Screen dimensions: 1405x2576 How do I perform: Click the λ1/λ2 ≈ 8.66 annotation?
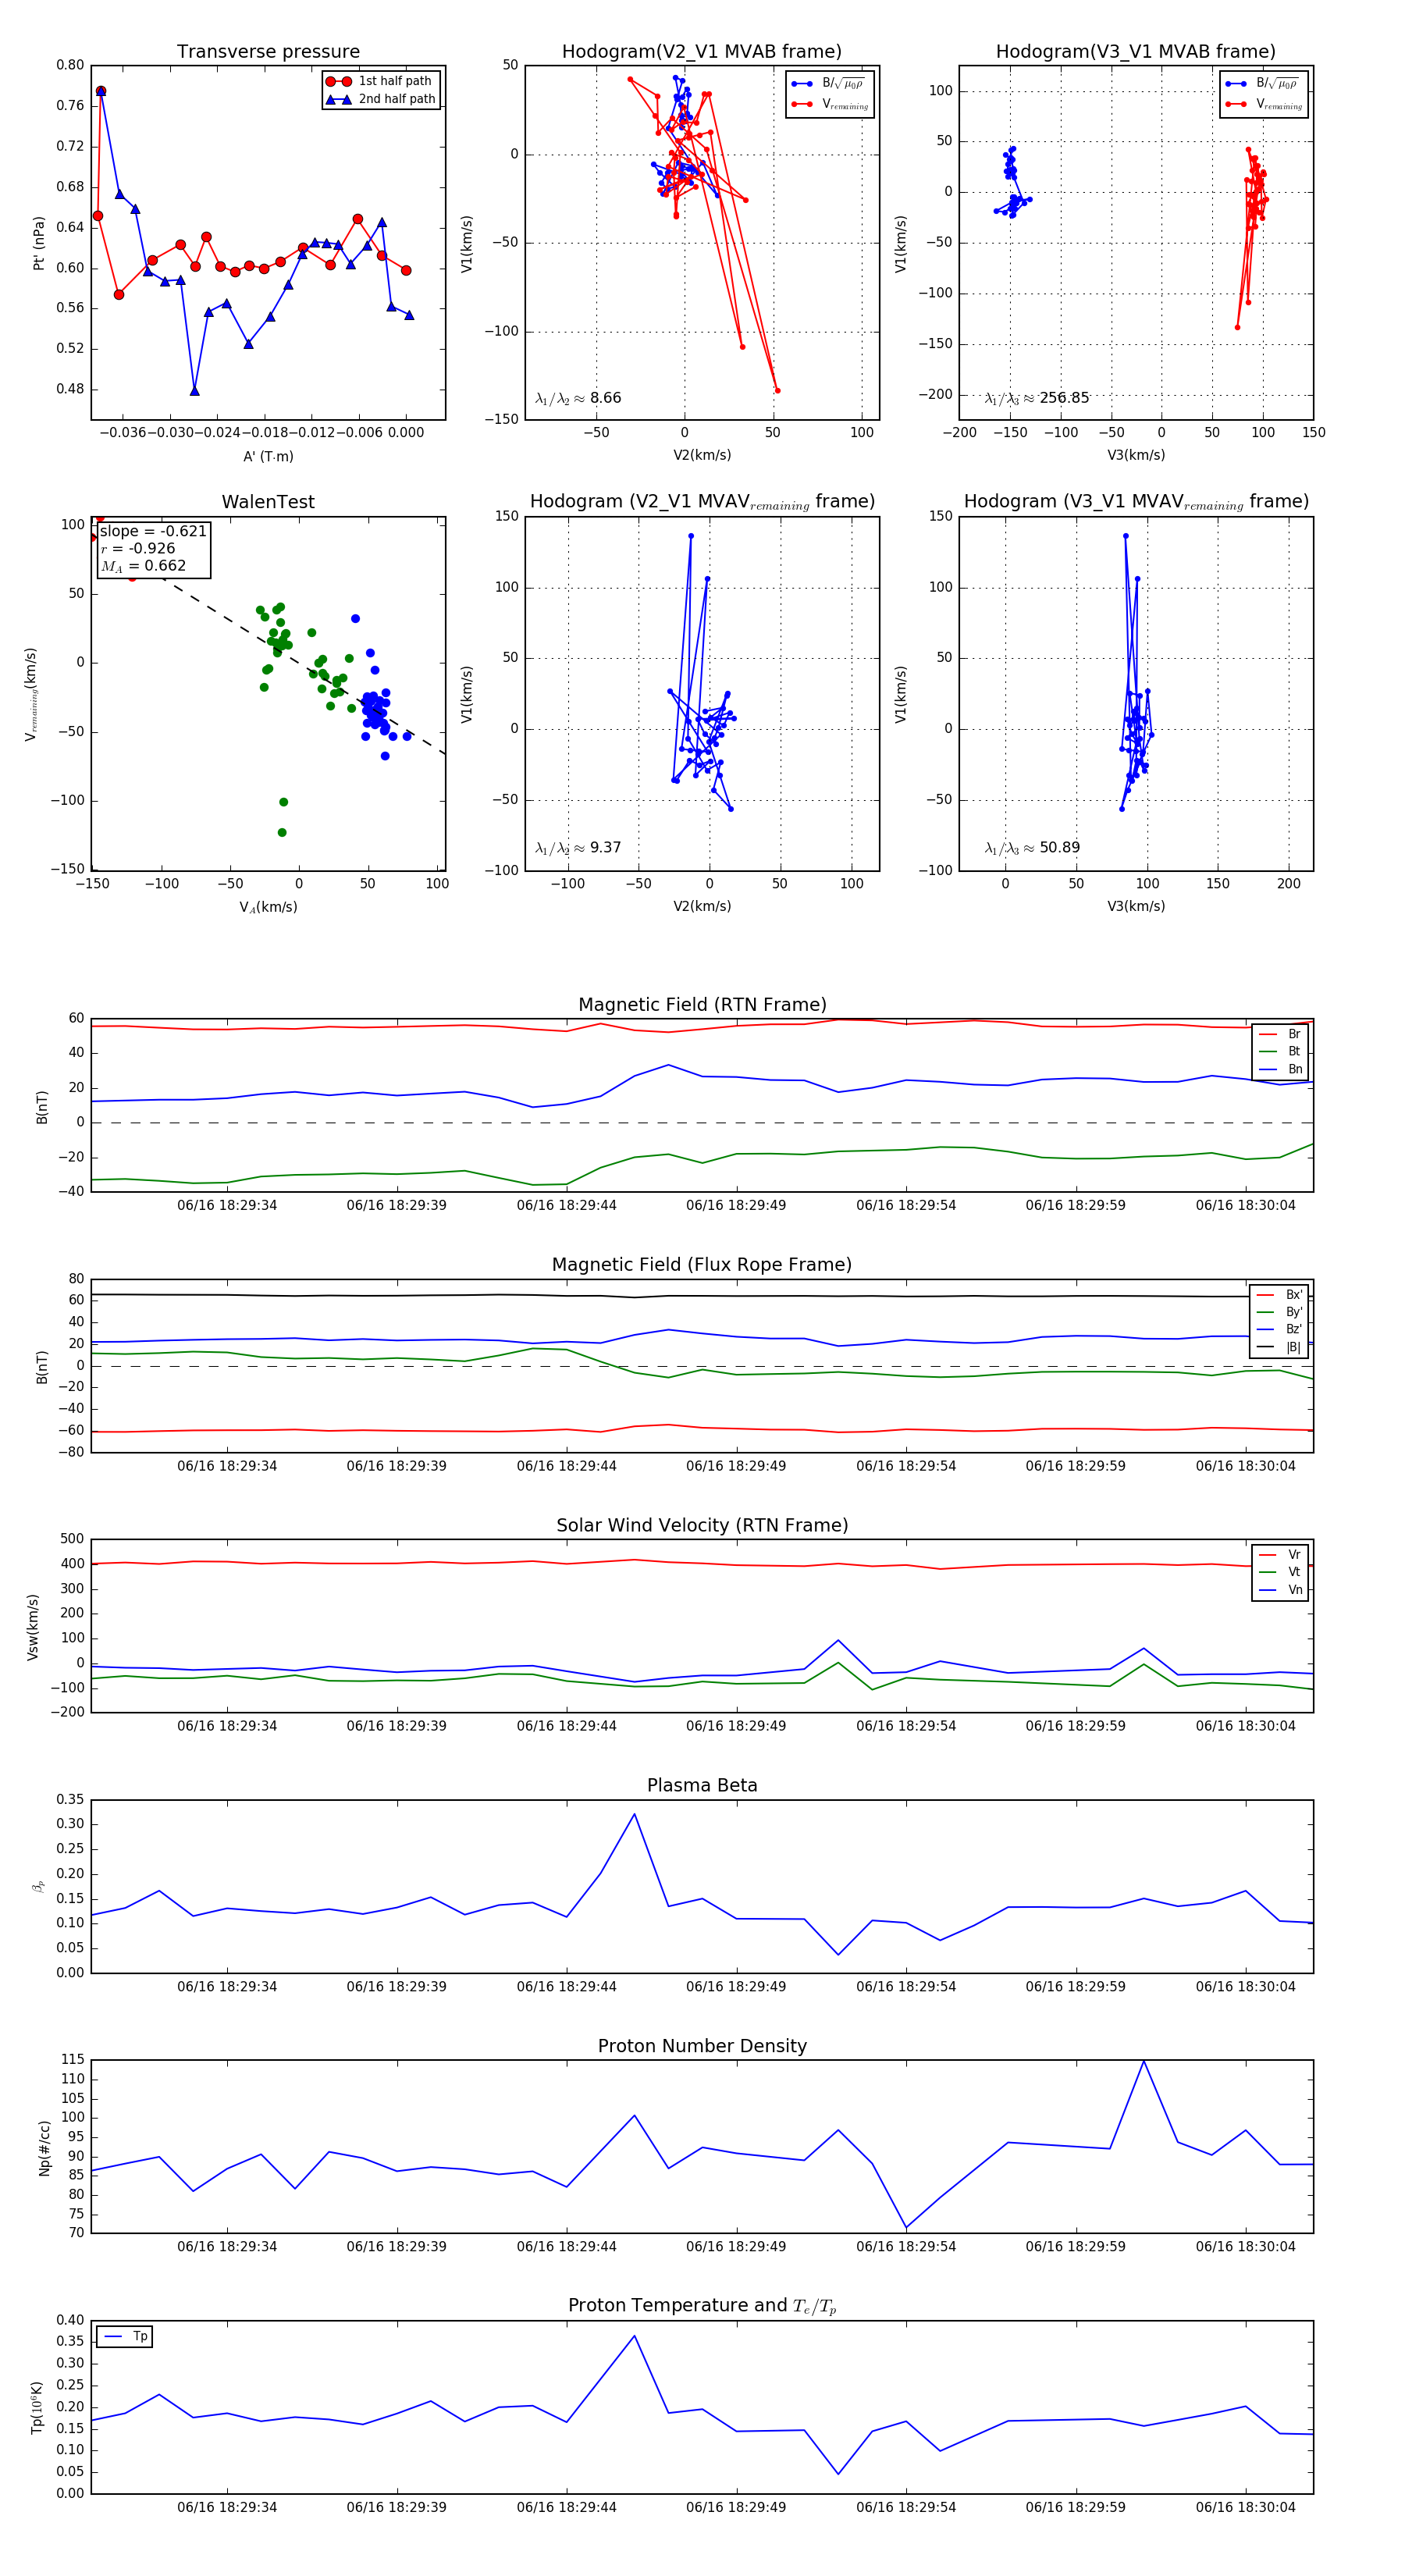578,398
